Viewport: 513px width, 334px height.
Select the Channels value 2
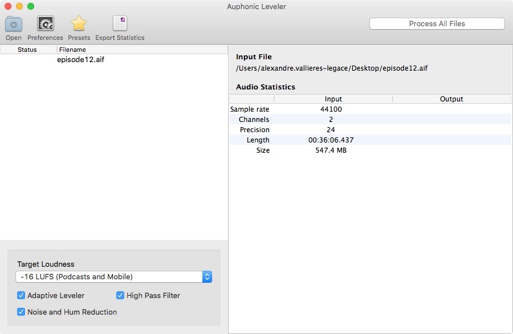coord(331,119)
